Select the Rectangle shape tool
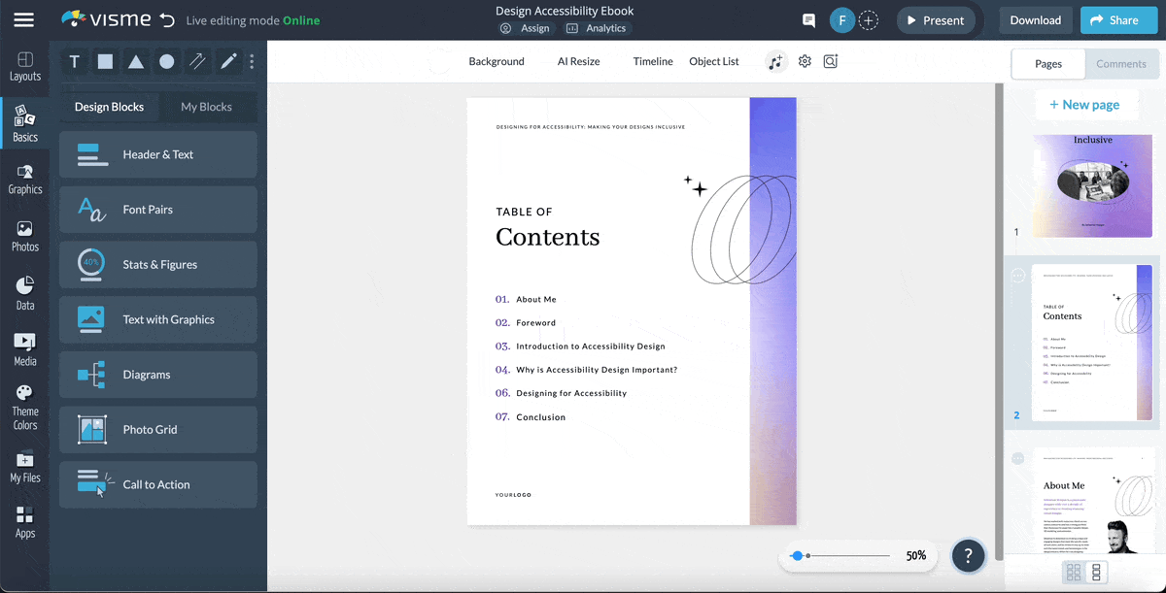The width and height of the screenshot is (1166, 593). [x=105, y=61]
